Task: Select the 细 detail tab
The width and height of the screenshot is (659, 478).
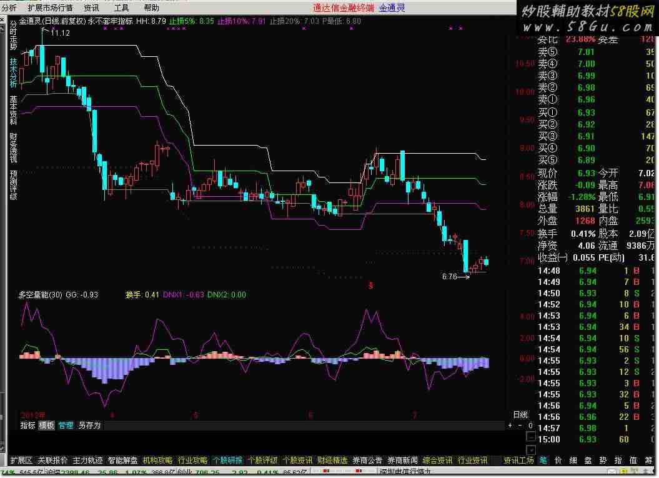Action: [x=573, y=461]
